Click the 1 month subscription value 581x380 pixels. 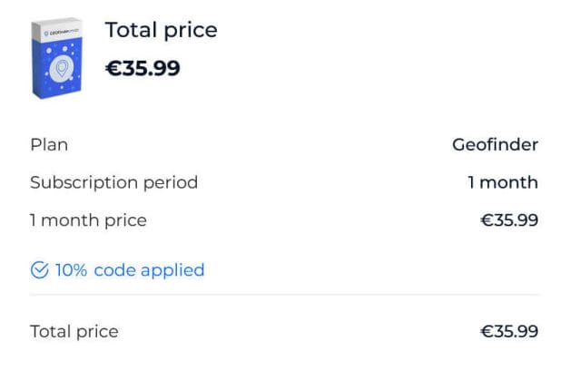[503, 182]
